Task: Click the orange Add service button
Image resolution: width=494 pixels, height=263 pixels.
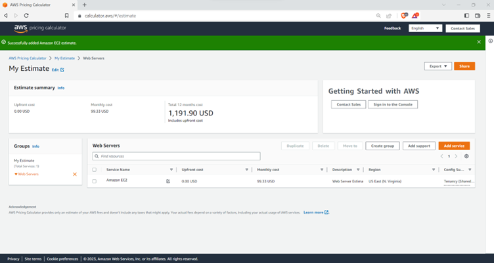Action: click(x=454, y=146)
